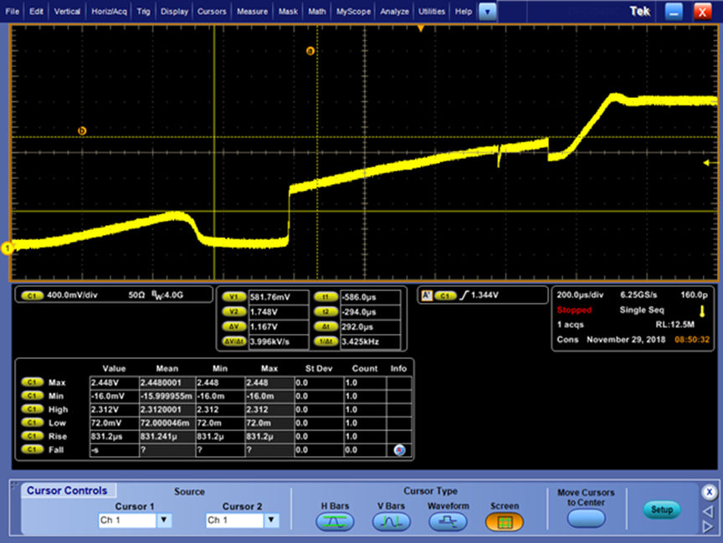Select V Bars cursor type
The image size is (723, 543).
(x=391, y=522)
